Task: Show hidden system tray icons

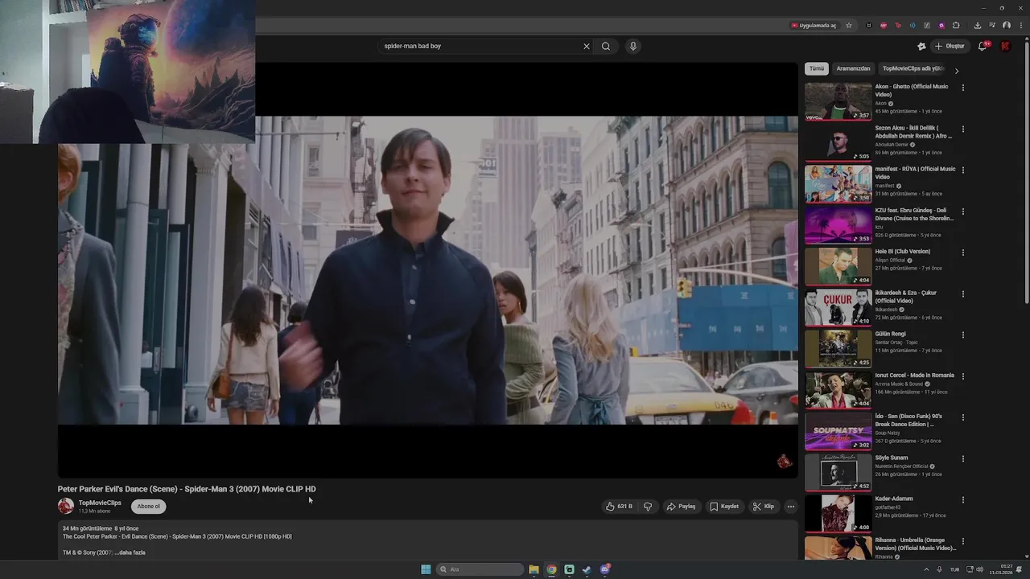Action: [x=926, y=569]
